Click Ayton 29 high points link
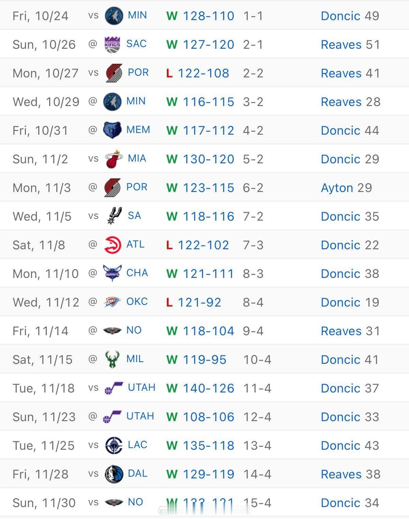The image size is (409, 519). (346, 188)
